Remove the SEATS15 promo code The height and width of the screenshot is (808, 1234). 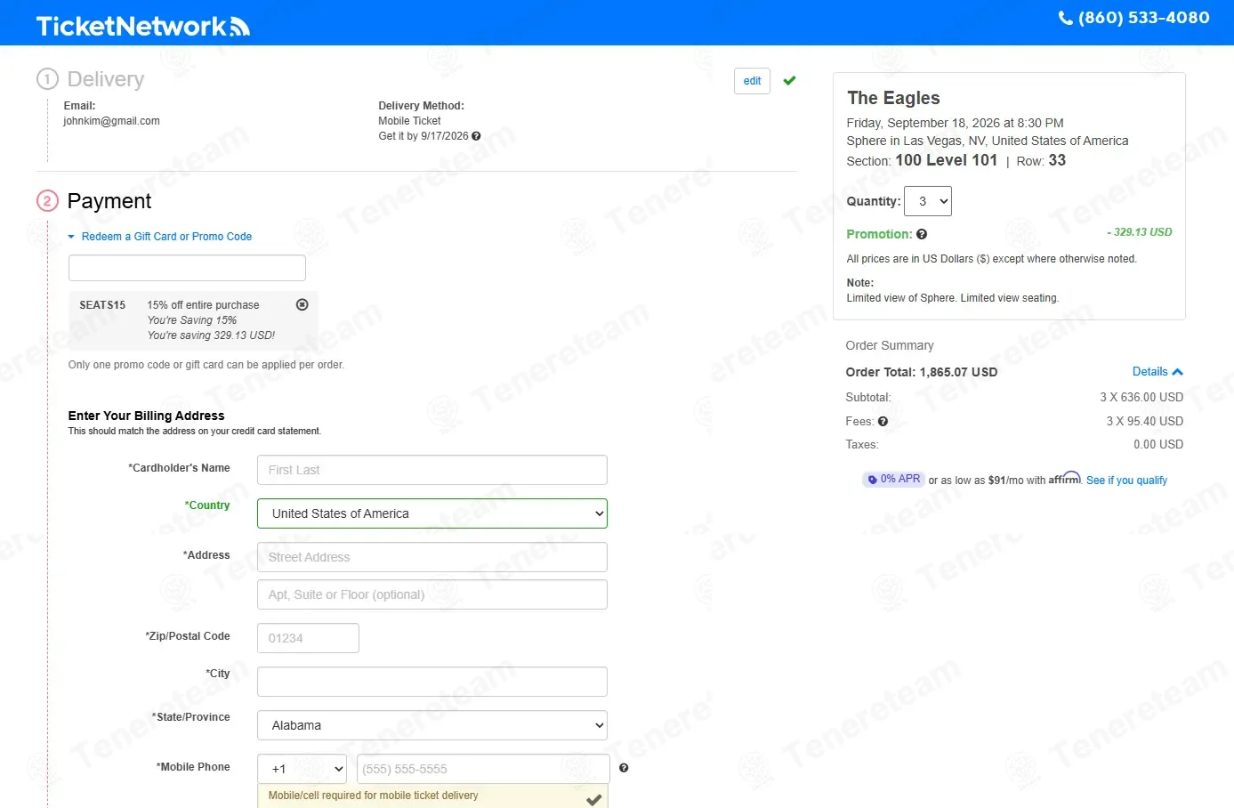click(x=302, y=304)
